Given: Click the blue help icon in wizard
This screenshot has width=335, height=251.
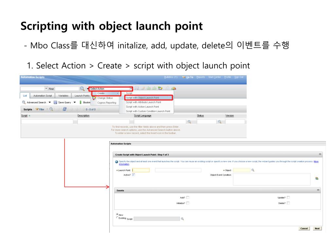Looking at the screenshot, I should click(117, 162).
